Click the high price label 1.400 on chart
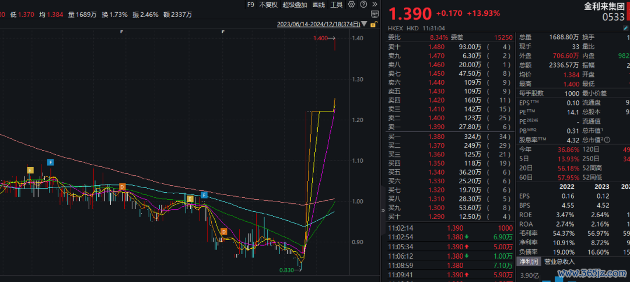Screen dimensions: 630x282 click(x=321, y=38)
